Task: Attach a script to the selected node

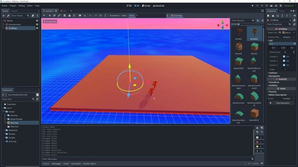Action: 33,15
